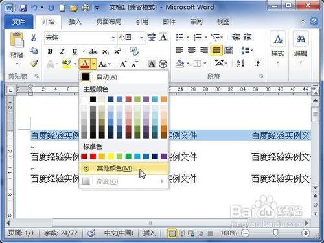
Task: Switch to the 审阅 Review tab
Action: click(196, 21)
